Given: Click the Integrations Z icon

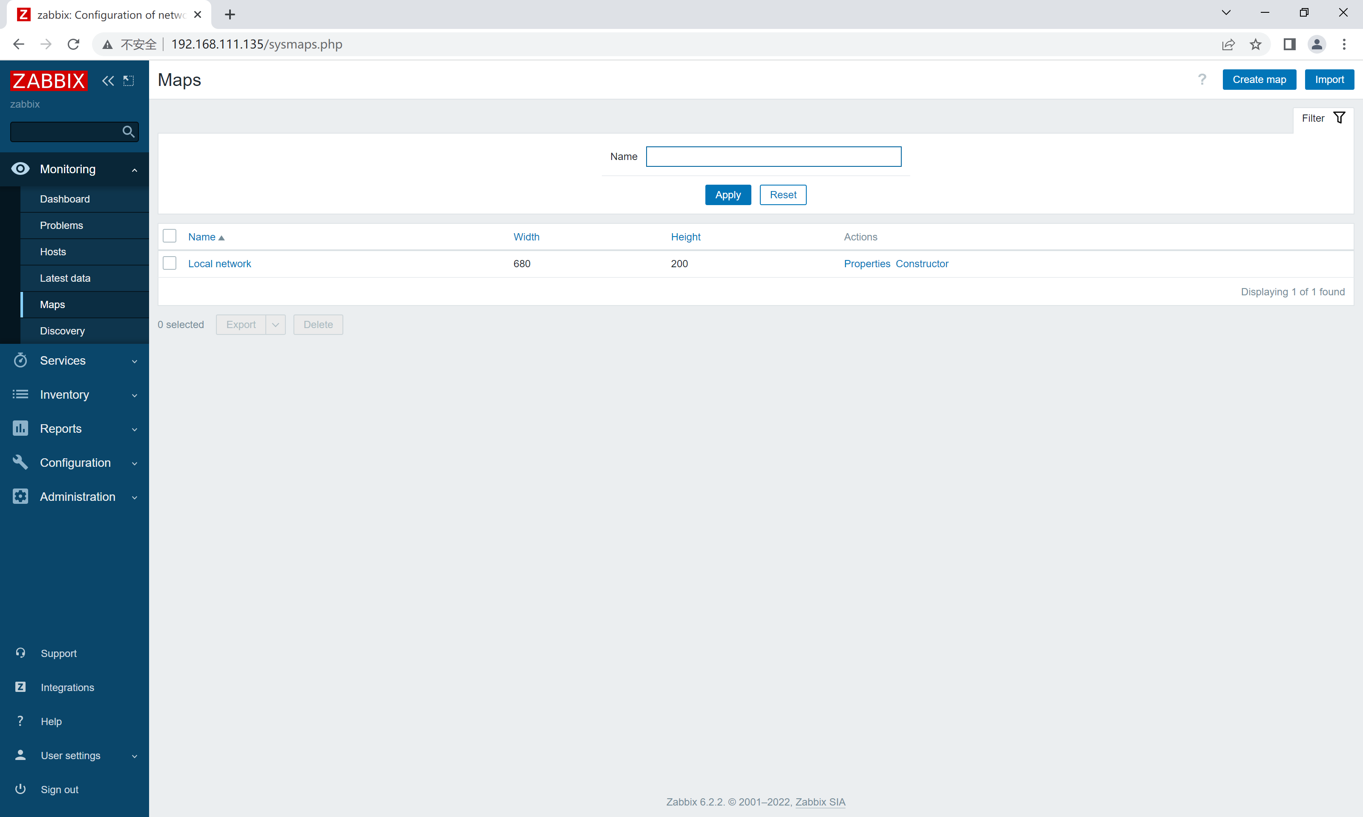Looking at the screenshot, I should [x=20, y=687].
